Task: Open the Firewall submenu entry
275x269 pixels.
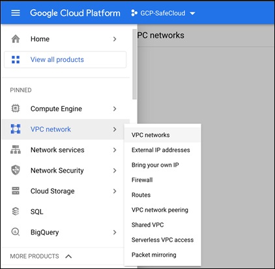Action: click(x=162, y=180)
